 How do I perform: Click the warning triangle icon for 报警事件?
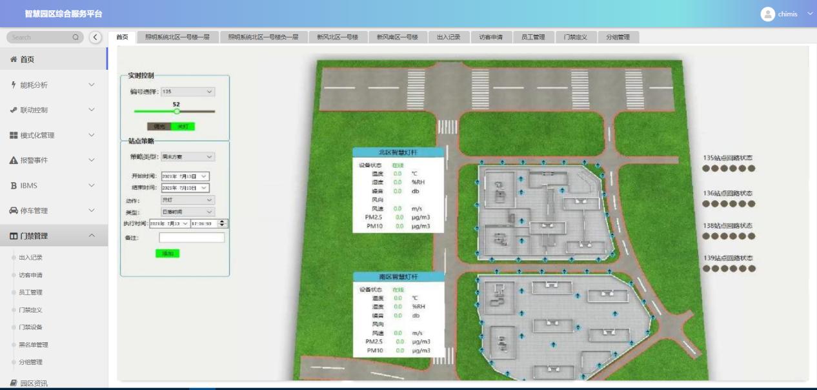click(x=14, y=160)
